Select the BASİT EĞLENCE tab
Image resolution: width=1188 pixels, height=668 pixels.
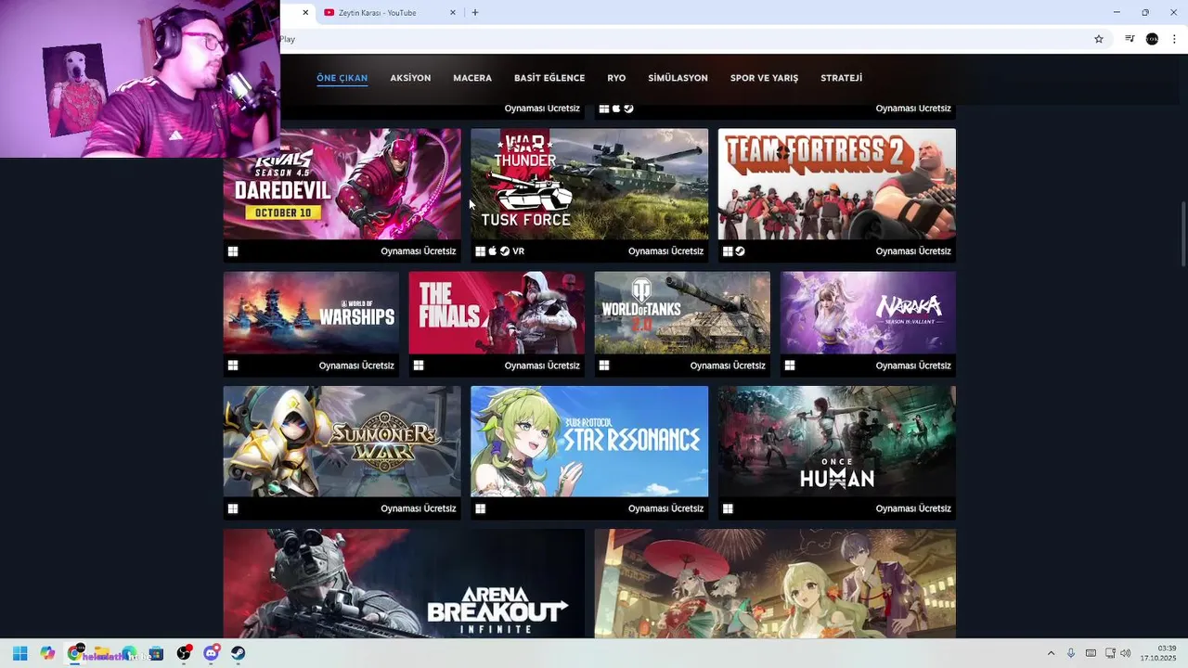[x=549, y=78]
